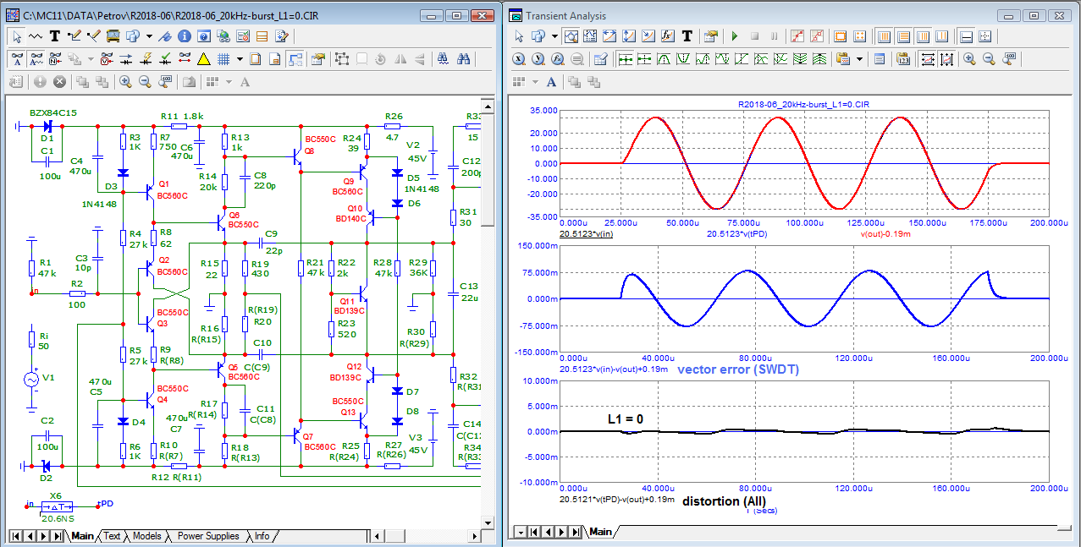Click plot title R2018-06_20kHz-burst_L1=0.CIR

(803, 103)
